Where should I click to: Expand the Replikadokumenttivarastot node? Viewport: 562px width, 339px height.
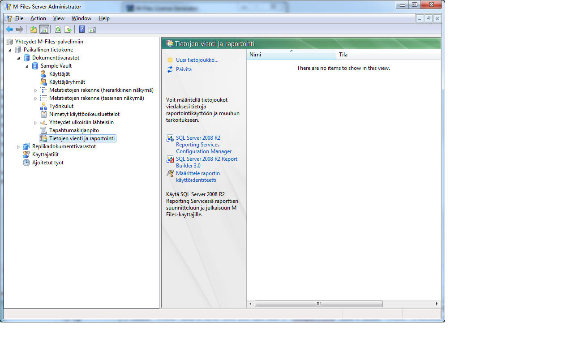(18, 146)
